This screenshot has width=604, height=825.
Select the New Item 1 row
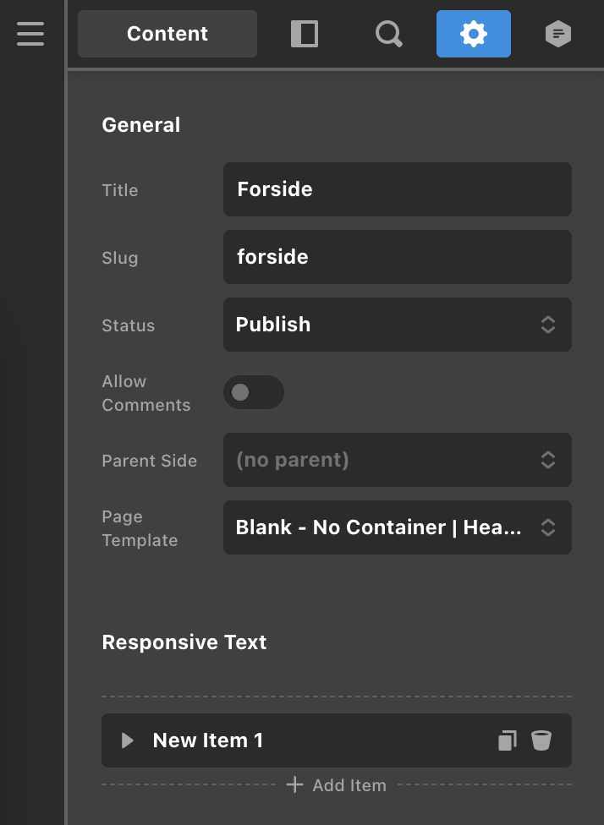(x=337, y=740)
